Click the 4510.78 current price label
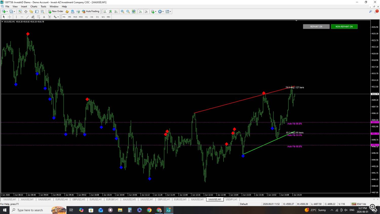Screen dimensions: 380x214 pos(375,94)
